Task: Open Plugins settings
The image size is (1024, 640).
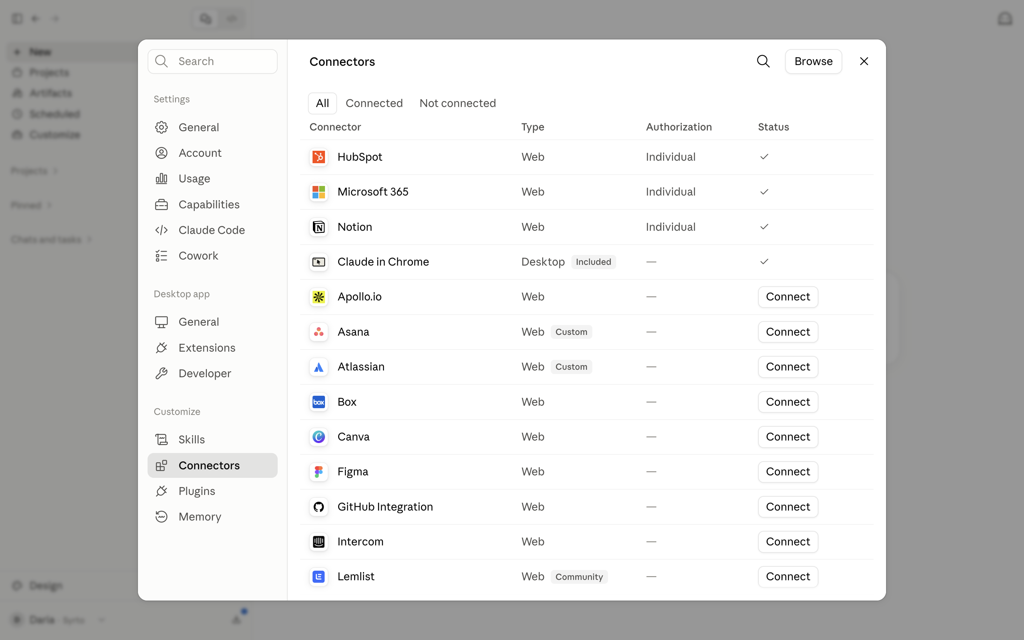Action: pyautogui.click(x=212, y=491)
